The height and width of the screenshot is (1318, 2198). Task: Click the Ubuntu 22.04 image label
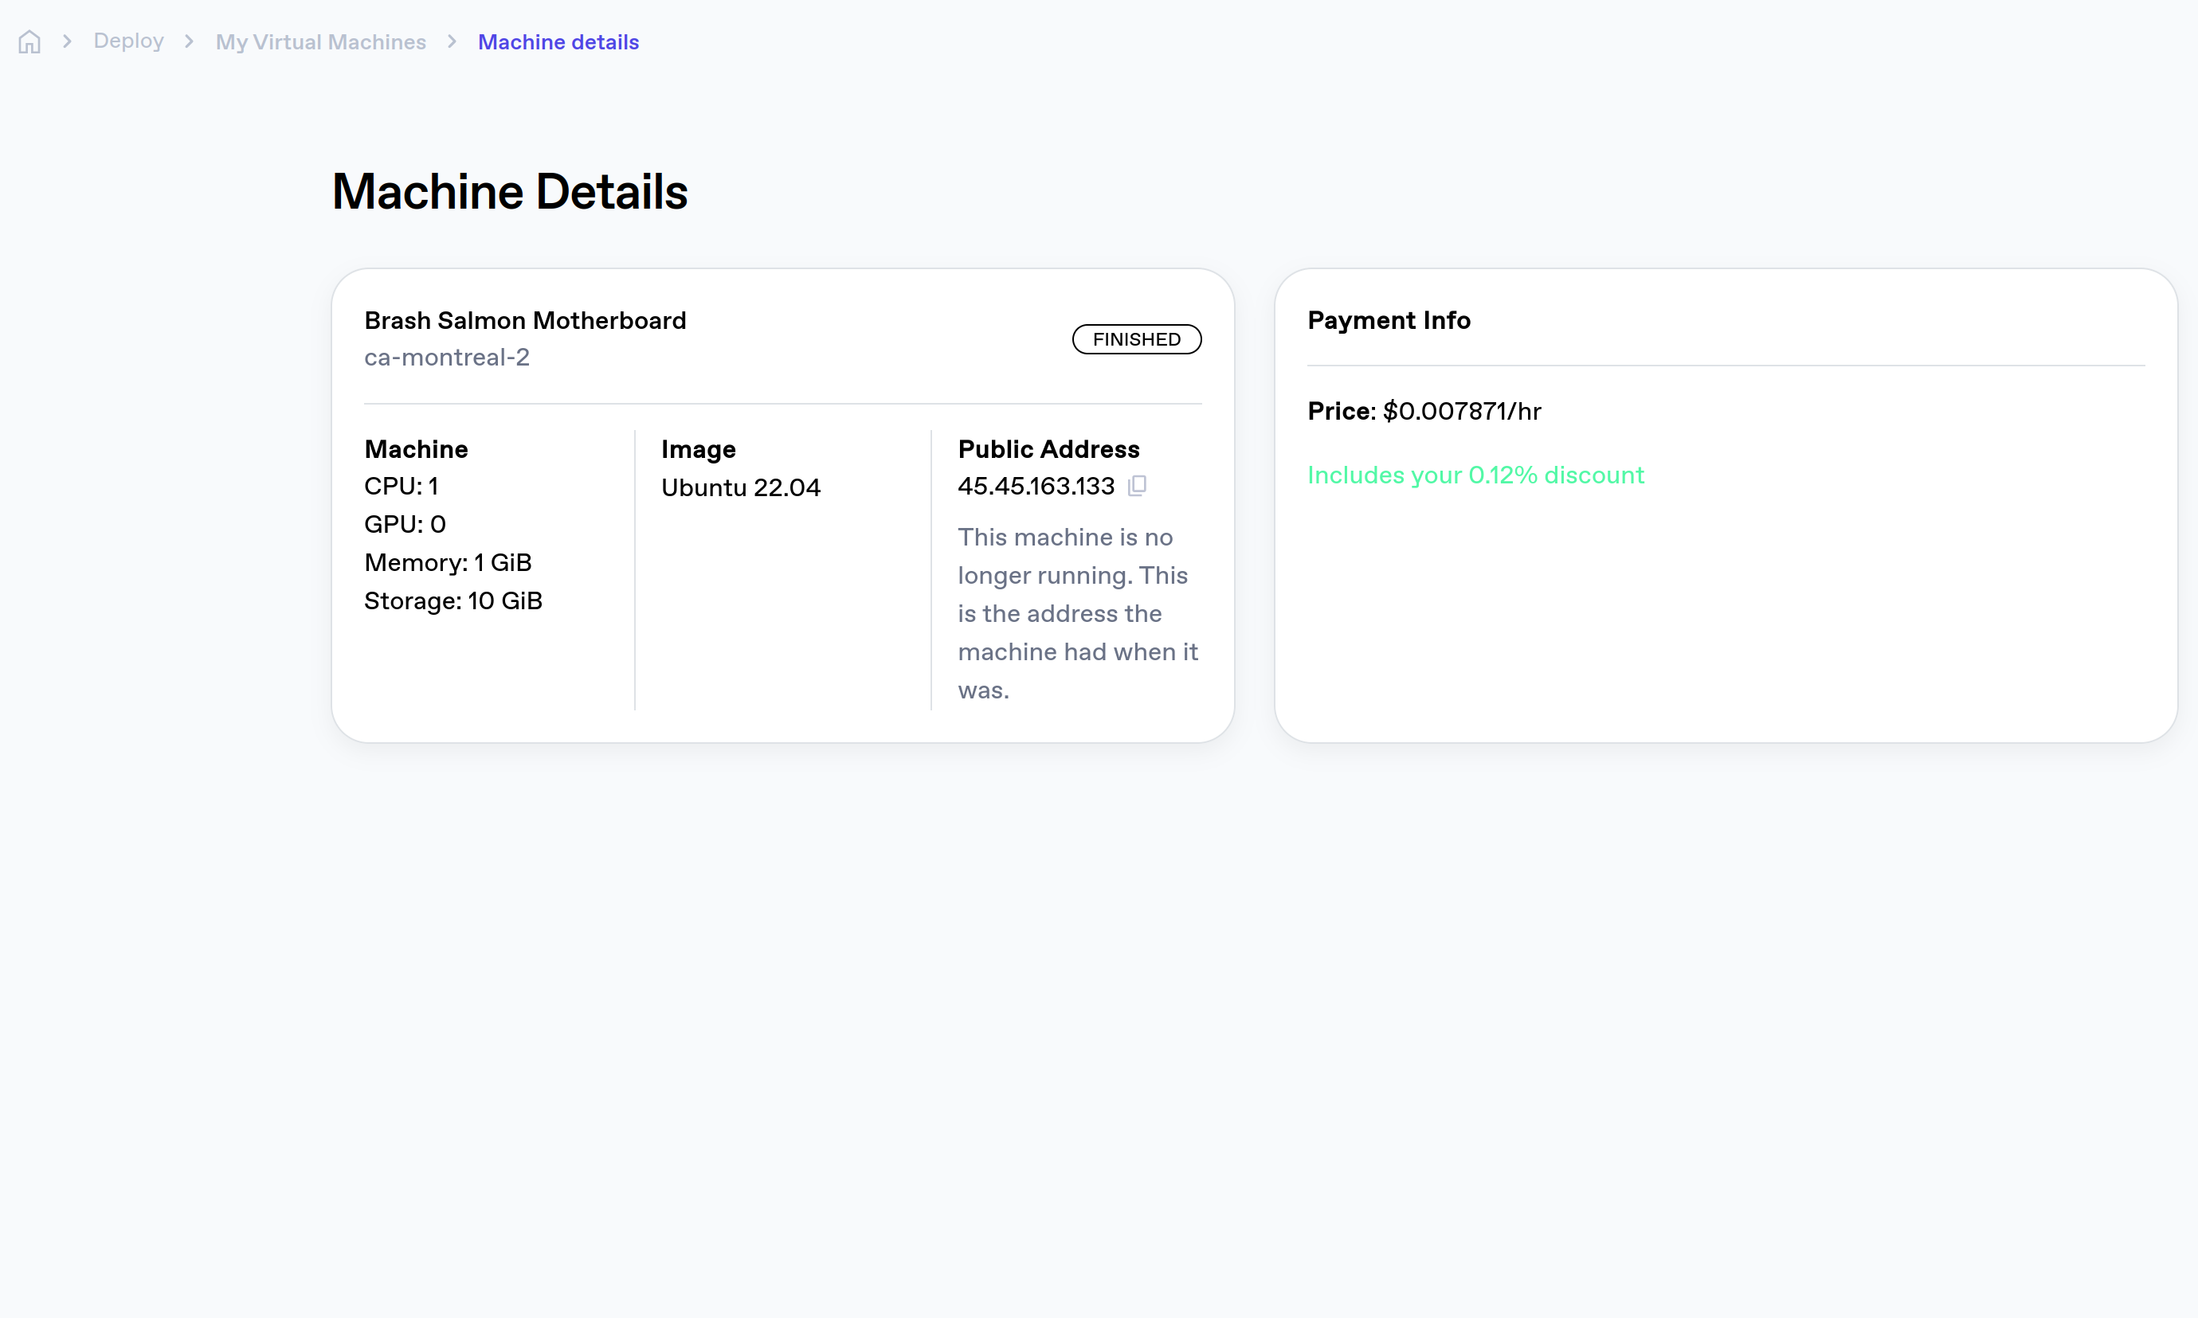[740, 487]
